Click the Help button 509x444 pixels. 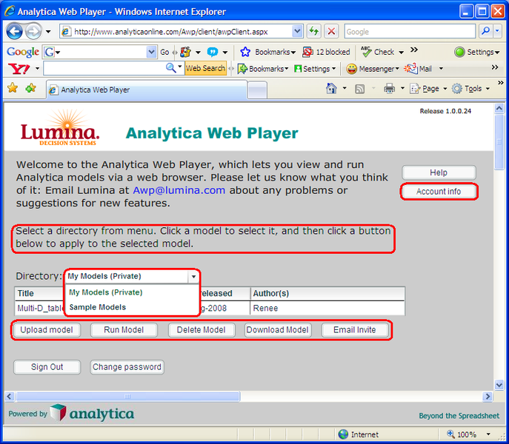[439, 172]
